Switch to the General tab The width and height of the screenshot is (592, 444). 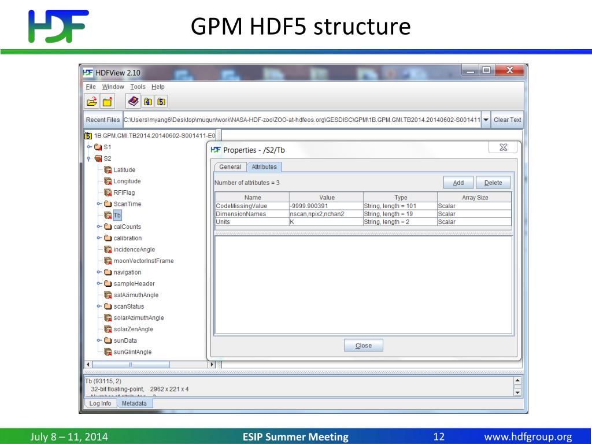pyautogui.click(x=230, y=167)
